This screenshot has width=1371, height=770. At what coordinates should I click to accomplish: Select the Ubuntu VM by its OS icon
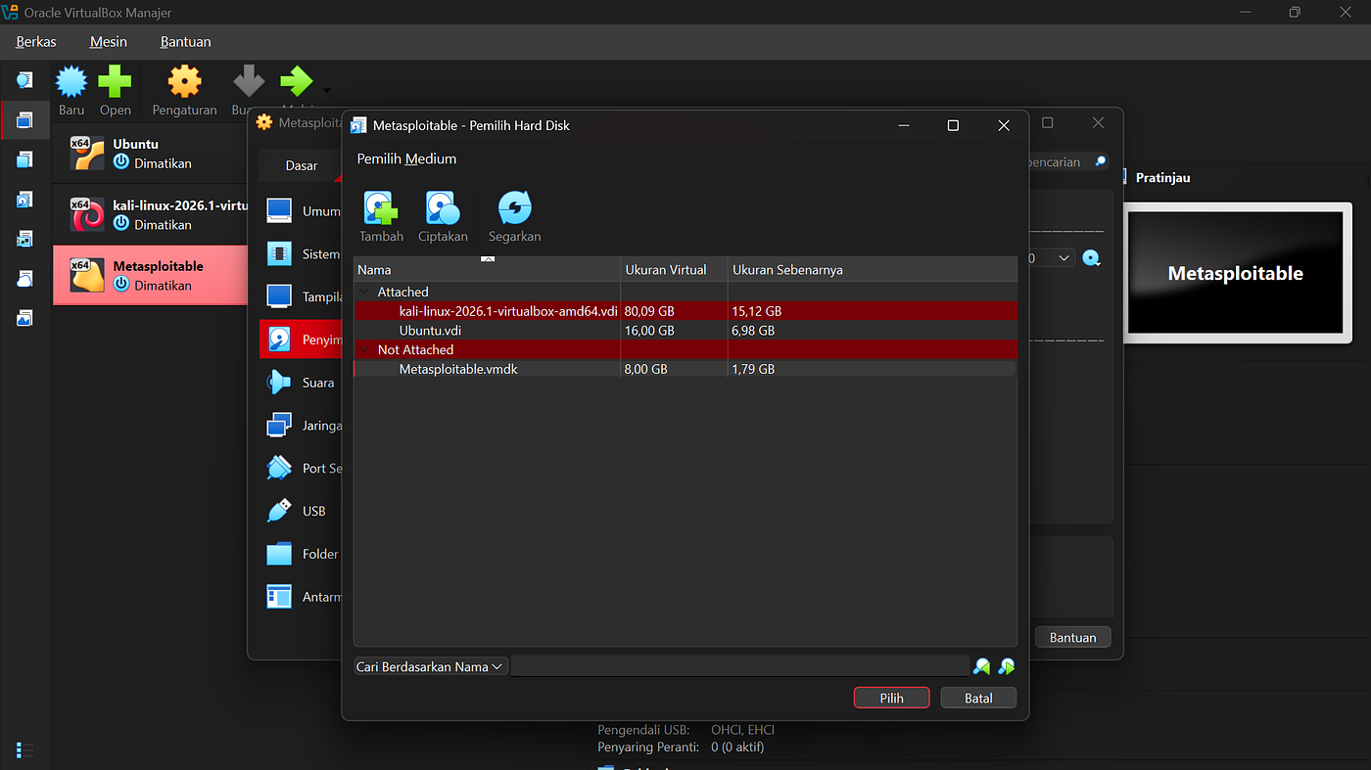coord(87,154)
